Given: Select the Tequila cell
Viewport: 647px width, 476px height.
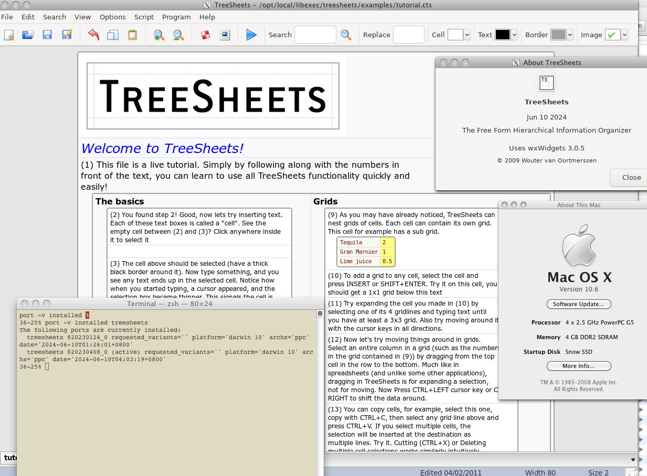Looking at the screenshot, I should [358, 242].
